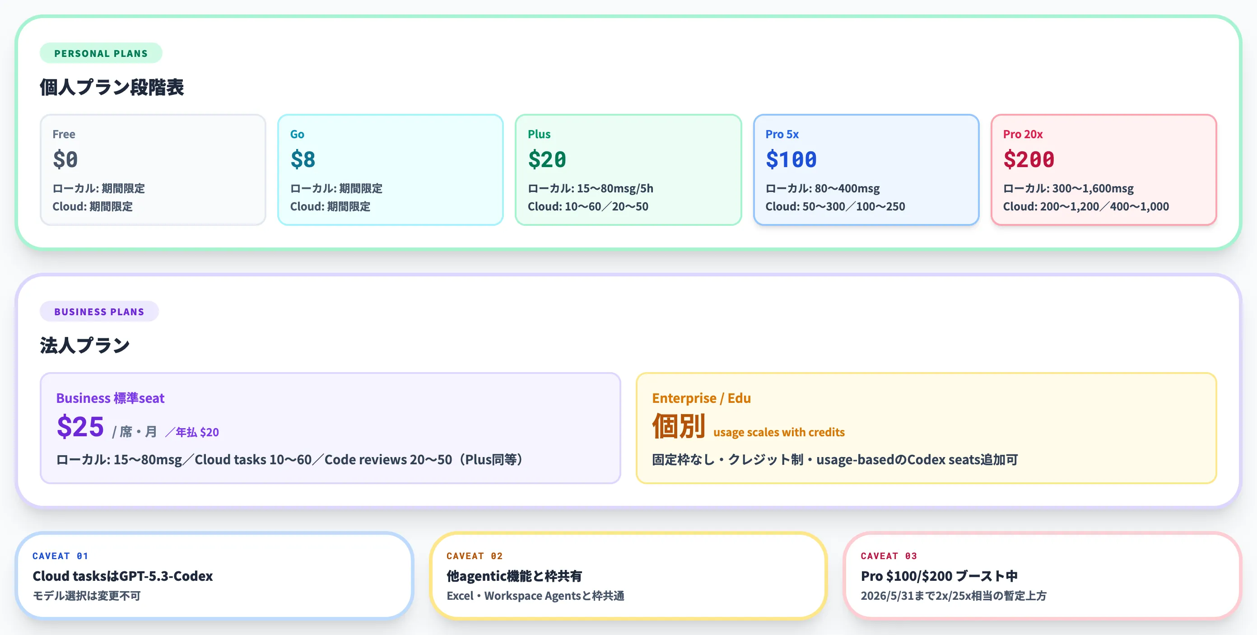This screenshot has width=1257, height=635.
Task: Click usage scales with credits text
Action: [779, 433]
